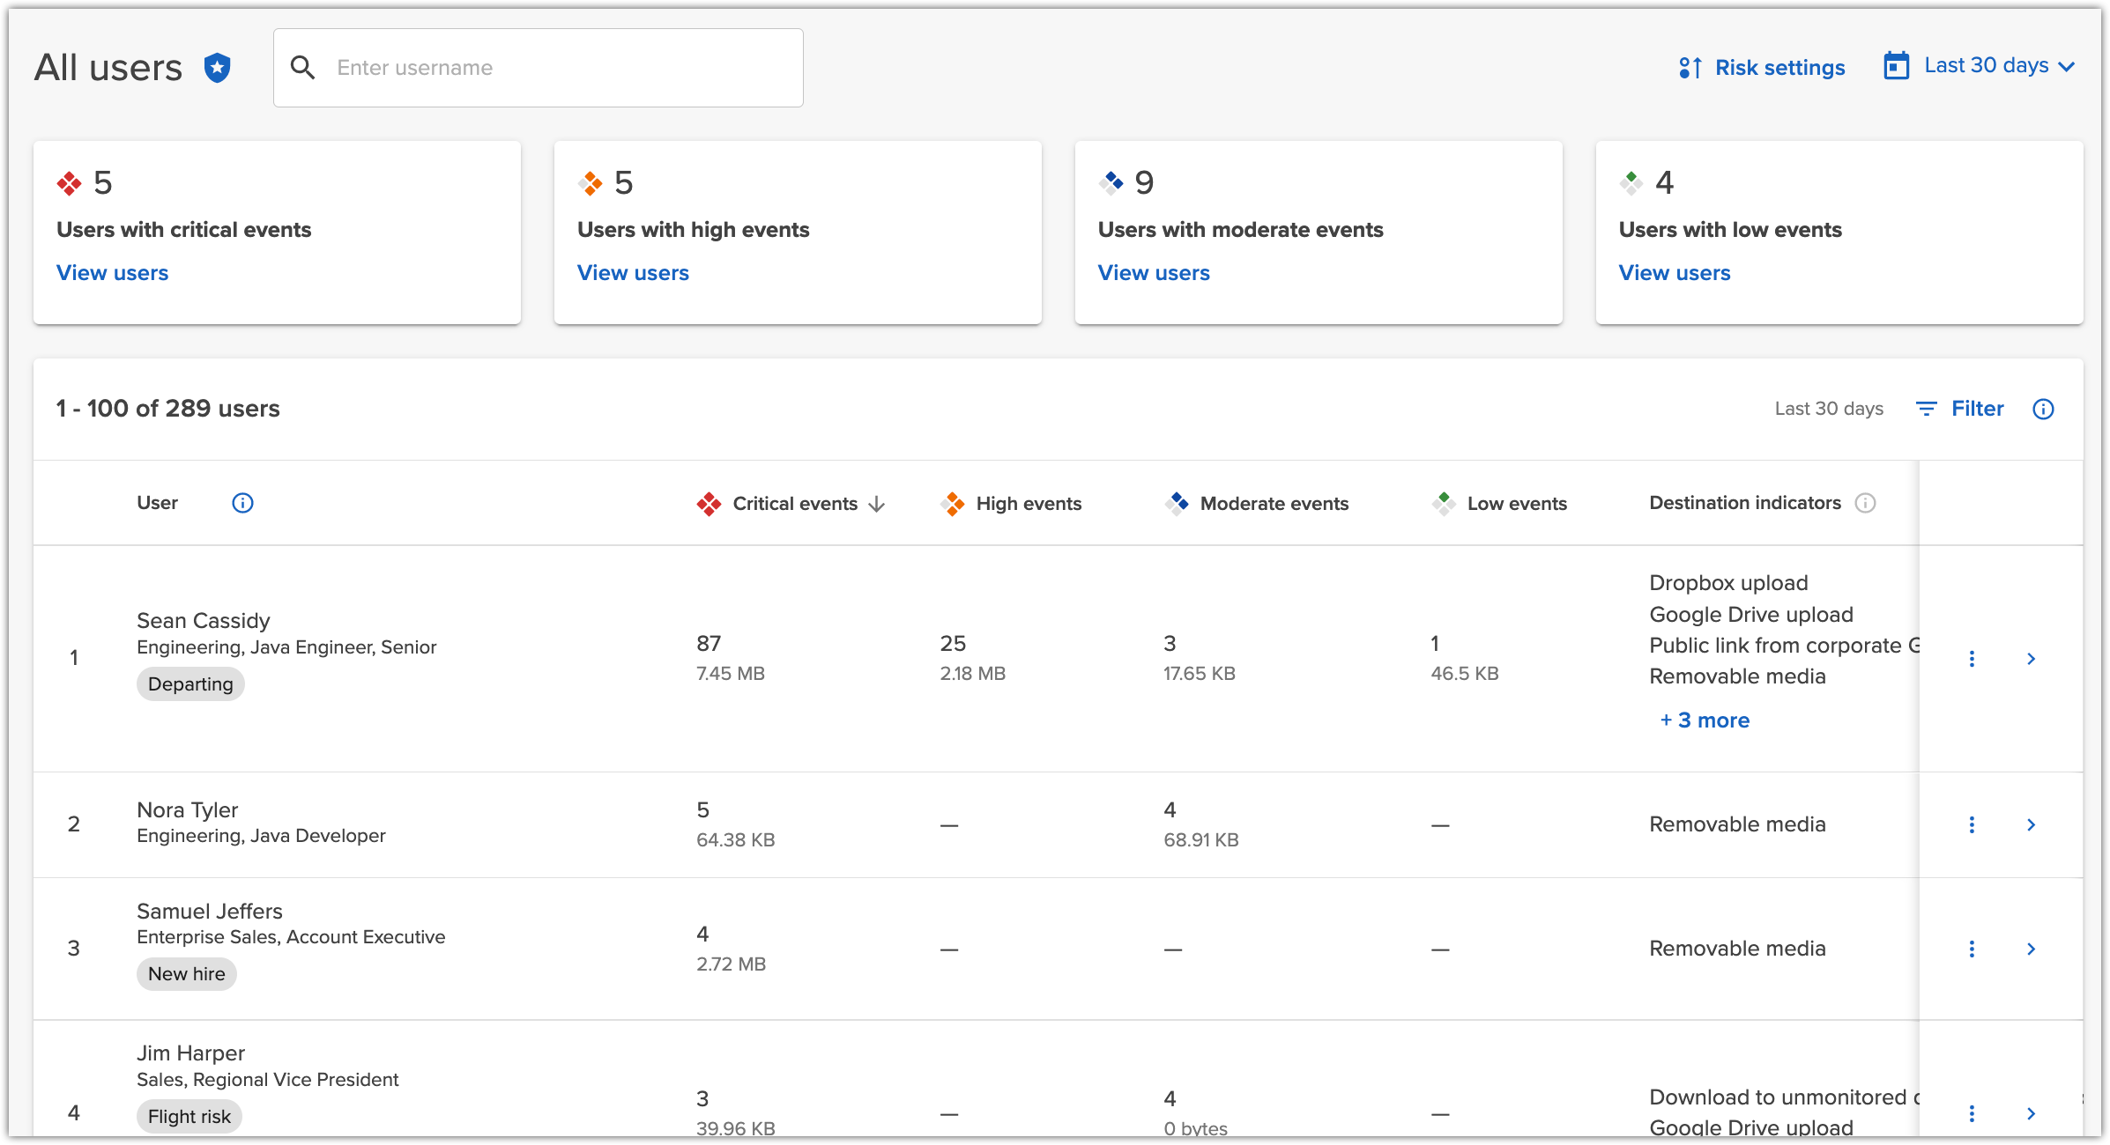Open the Filter panel
Image resolution: width=2110 pixels, height=1145 pixels.
[1960, 409]
